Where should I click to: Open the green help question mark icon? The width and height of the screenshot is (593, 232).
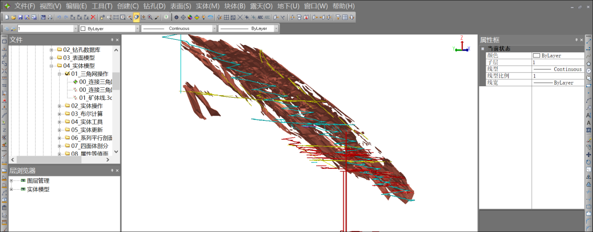(166, 17)
